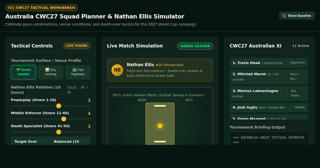The width and height of the screenshot is (320, 168).
Task: Select Marnus Labuschagne in the XI list
Action: point(269,94)
